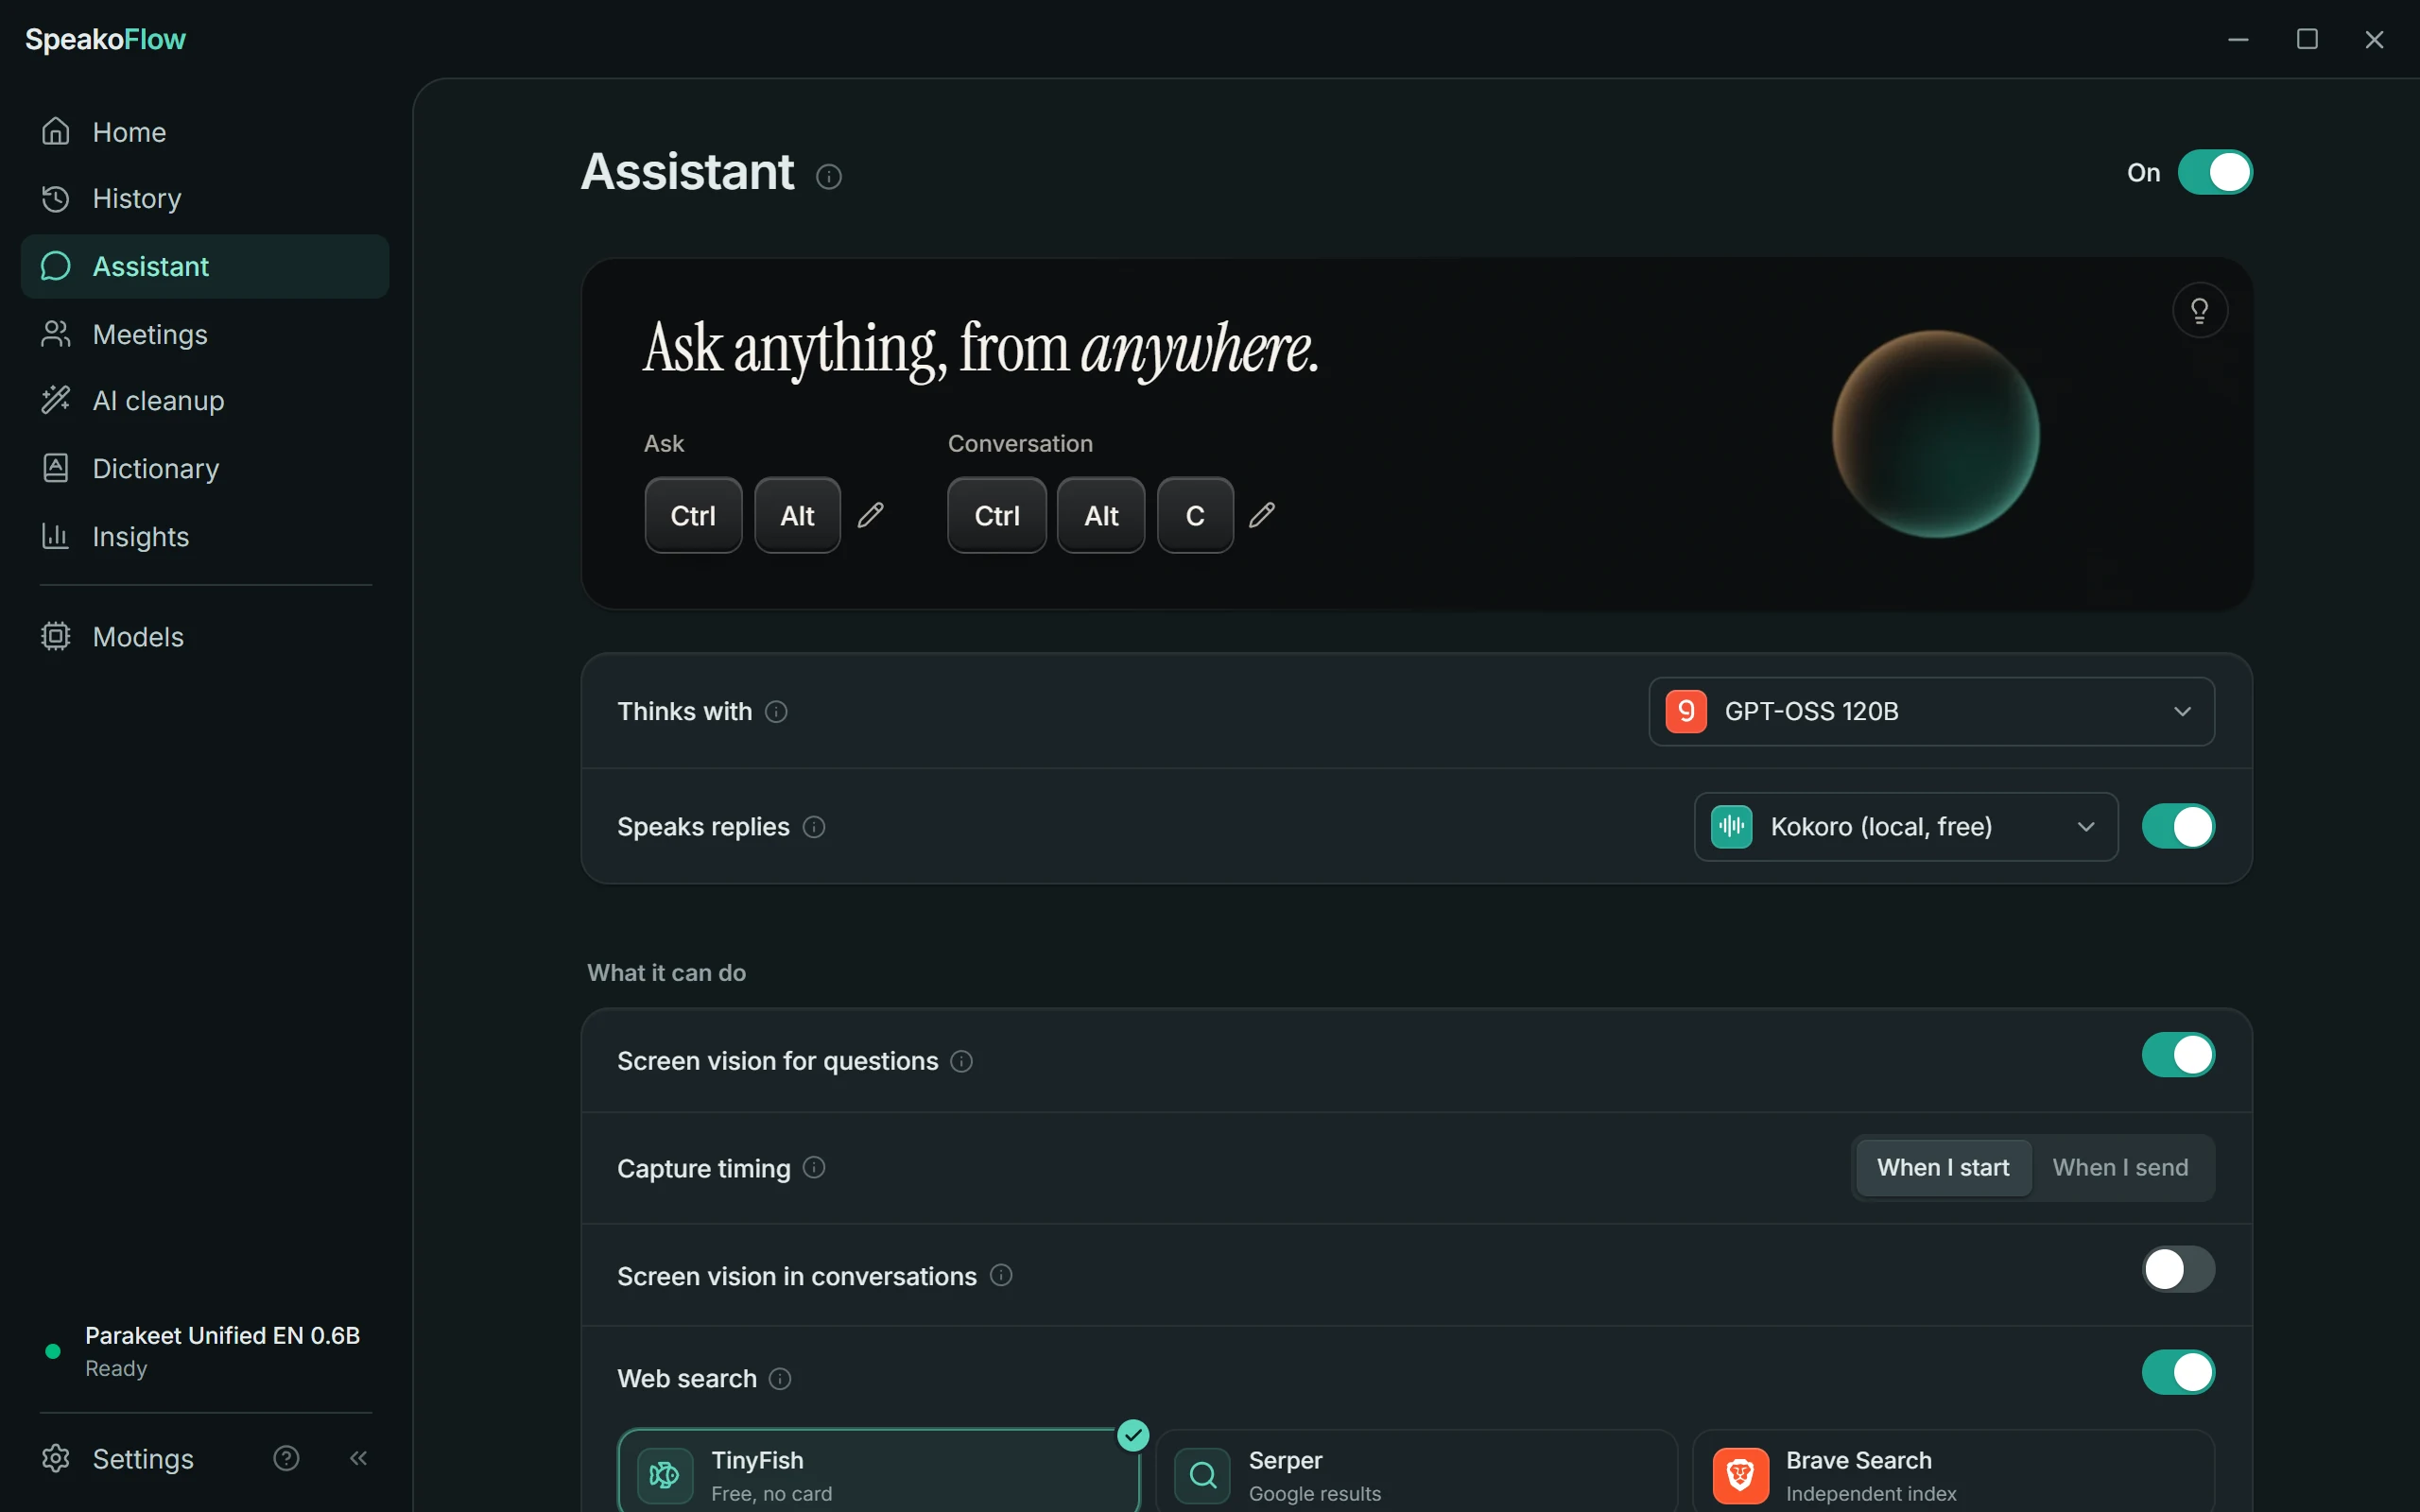The height and width of the screenshot is (1512, 2420).
Task: Turn off the Assistant main On toggle
Action: 2215,172
